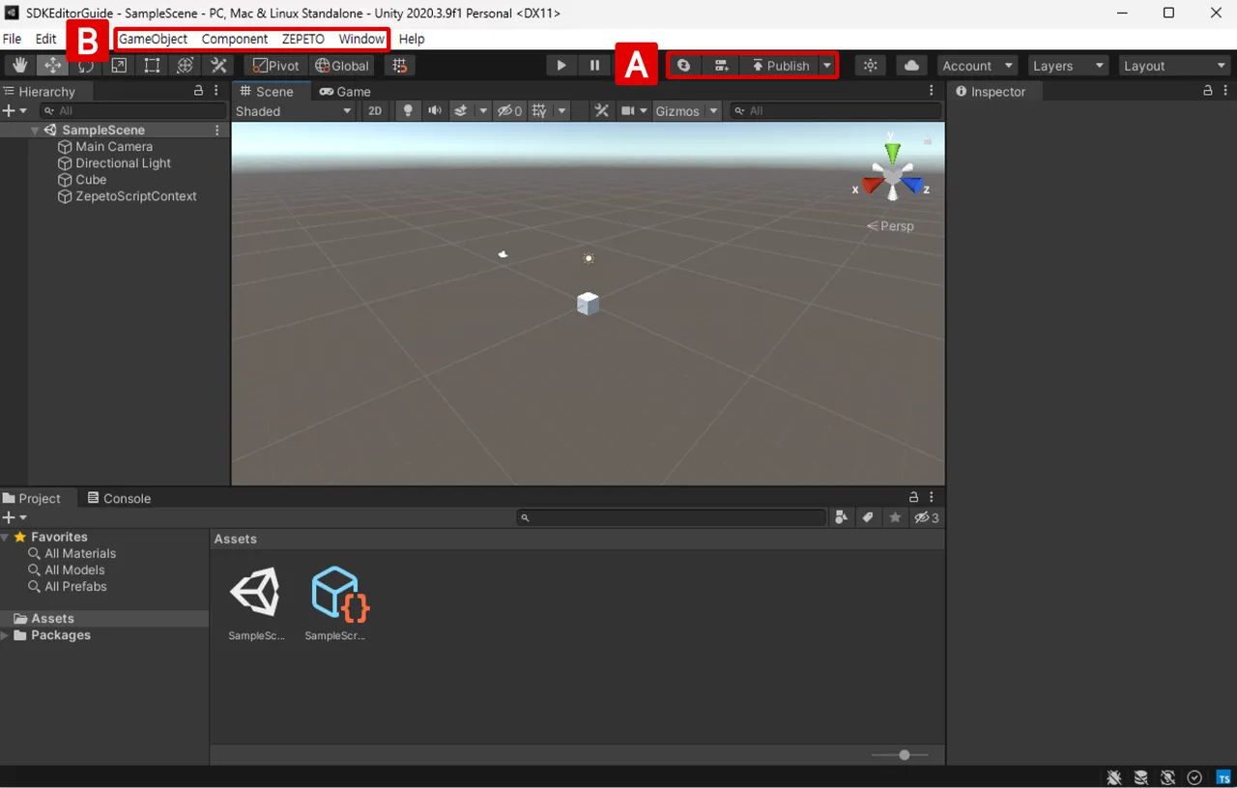The image size is (1237, 788).
Task: Select the Rect Transform tool
Action: pyautogui.click(x=151, y=65)
